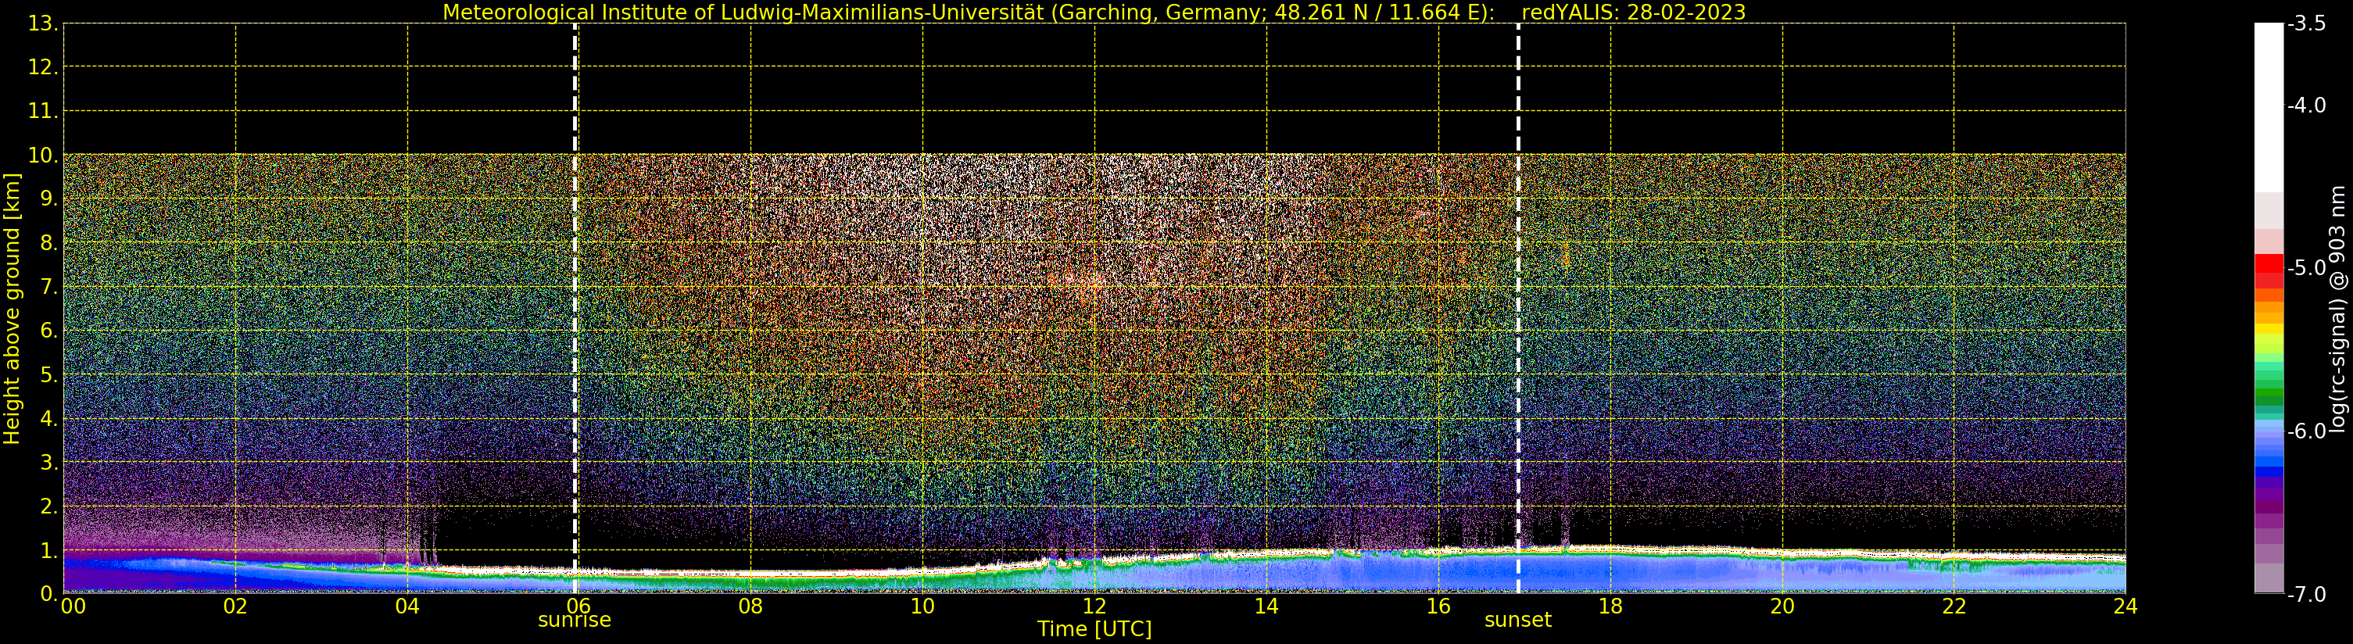Click the plot title mentioning redYALIS: 28-02-2023
The width and height of the screenshot is (2353, 644).
click(x=1094, y=12)
